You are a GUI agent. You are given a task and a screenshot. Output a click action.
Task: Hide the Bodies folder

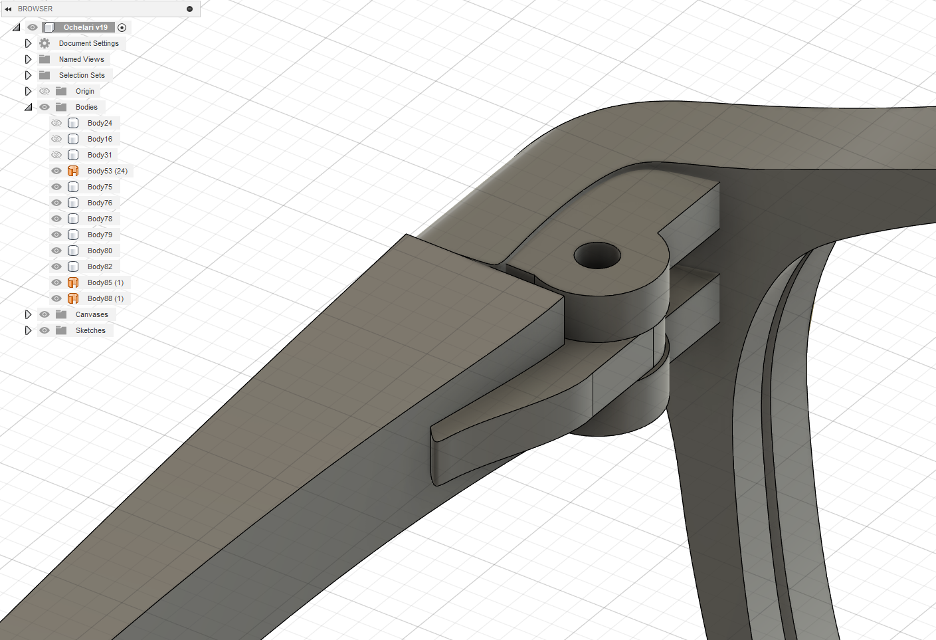tap(45, 107)
